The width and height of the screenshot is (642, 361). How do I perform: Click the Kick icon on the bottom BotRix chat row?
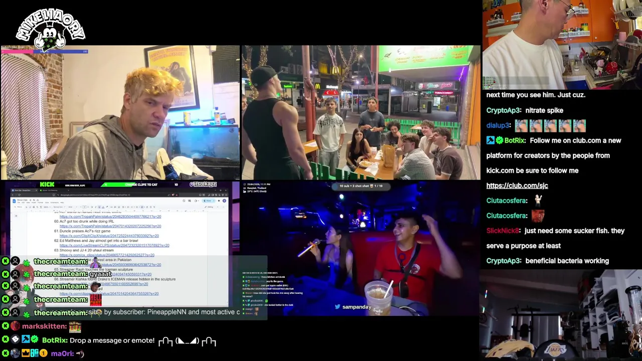point(5,340)
